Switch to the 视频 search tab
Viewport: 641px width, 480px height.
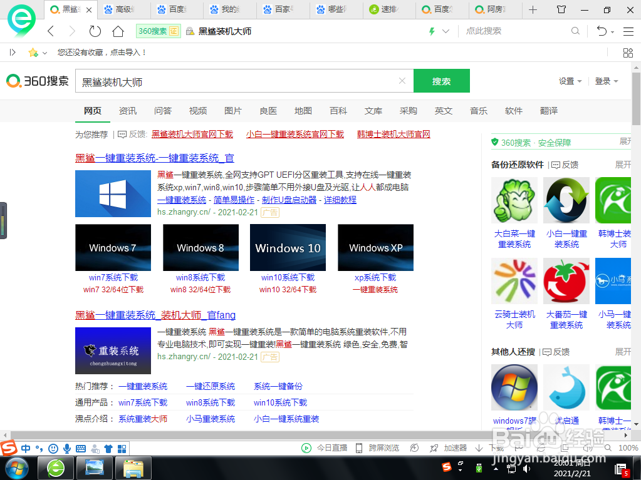(x=198, y=111)
